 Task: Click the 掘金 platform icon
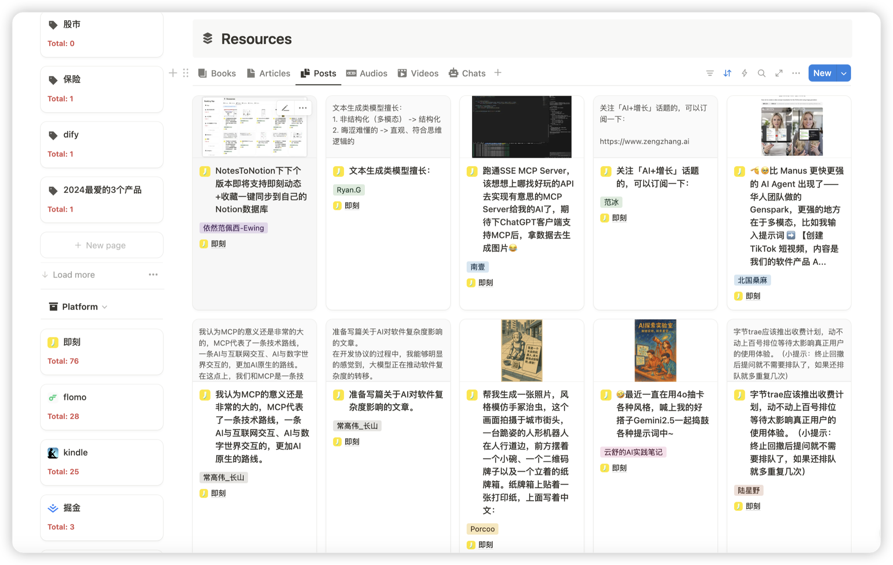[53, 508]
